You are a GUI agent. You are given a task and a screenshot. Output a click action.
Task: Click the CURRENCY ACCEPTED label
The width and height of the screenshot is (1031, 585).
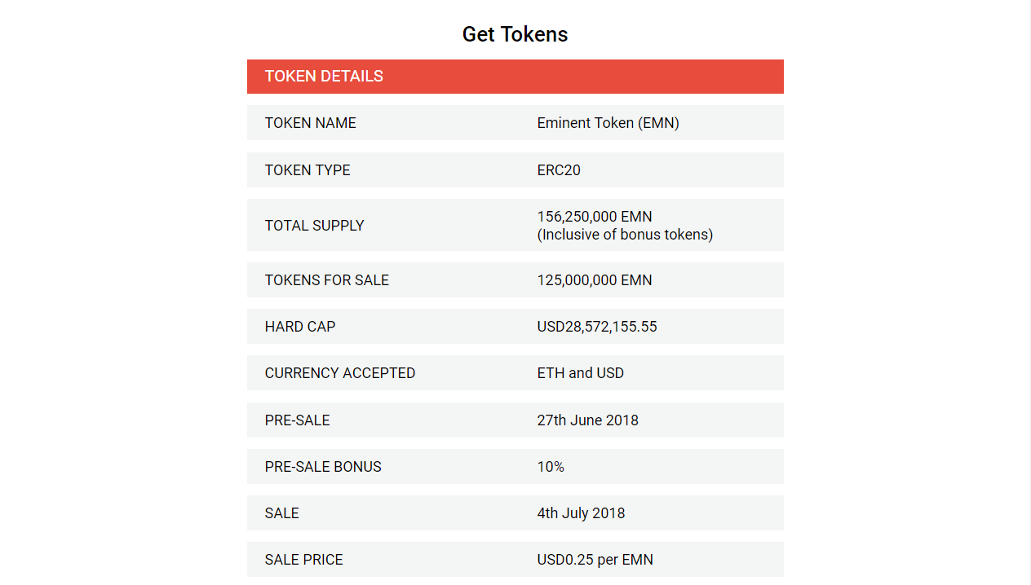click(340, 373)
